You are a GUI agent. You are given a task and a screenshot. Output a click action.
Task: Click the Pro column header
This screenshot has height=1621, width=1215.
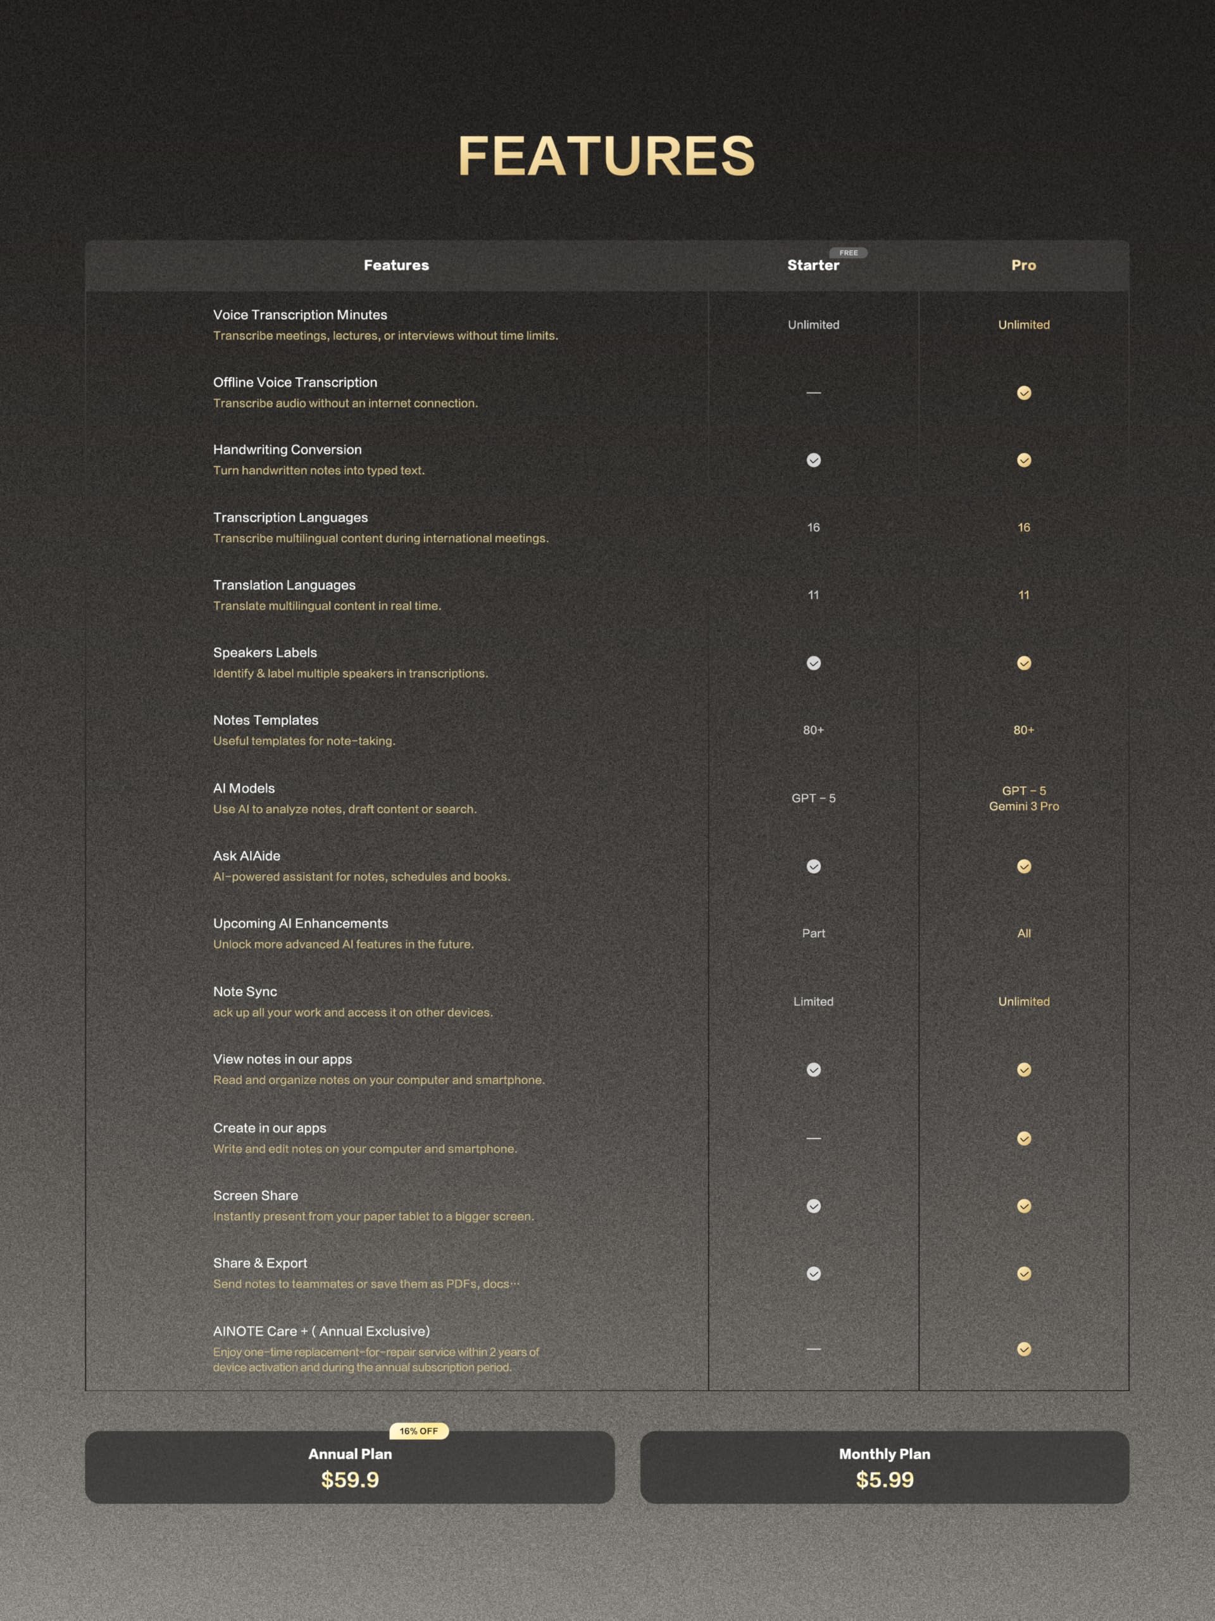coord(1024,265)
